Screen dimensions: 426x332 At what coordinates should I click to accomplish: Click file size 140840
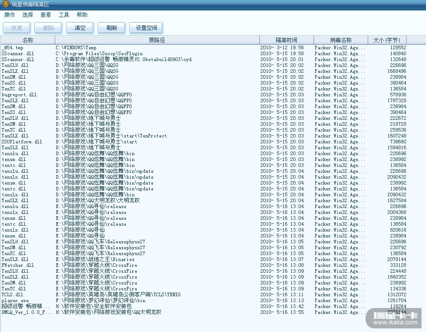(398, 54)
